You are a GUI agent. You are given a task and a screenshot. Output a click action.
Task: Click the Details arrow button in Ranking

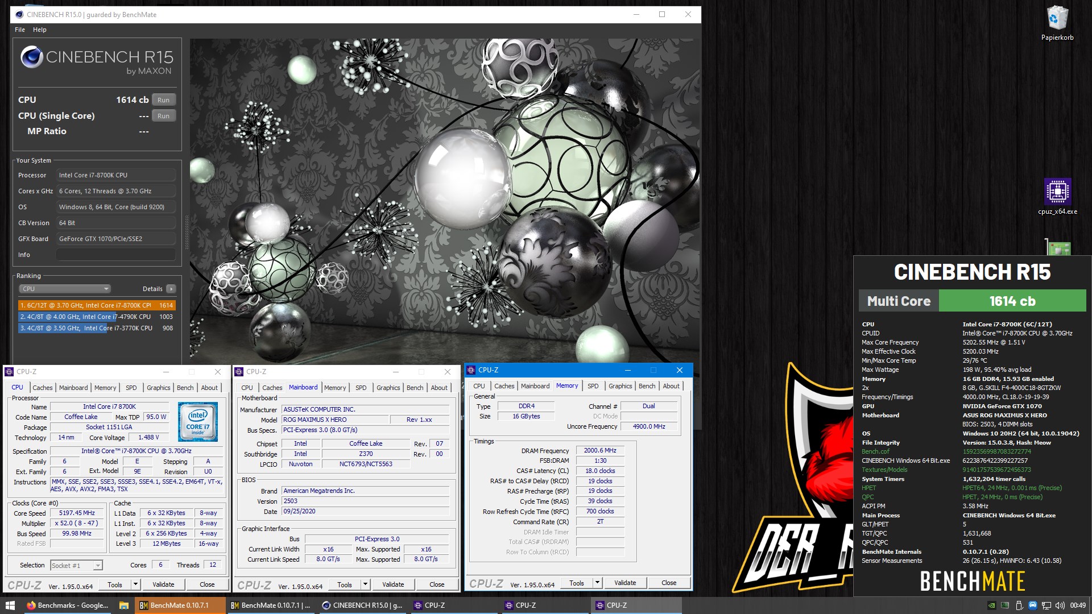171,289
